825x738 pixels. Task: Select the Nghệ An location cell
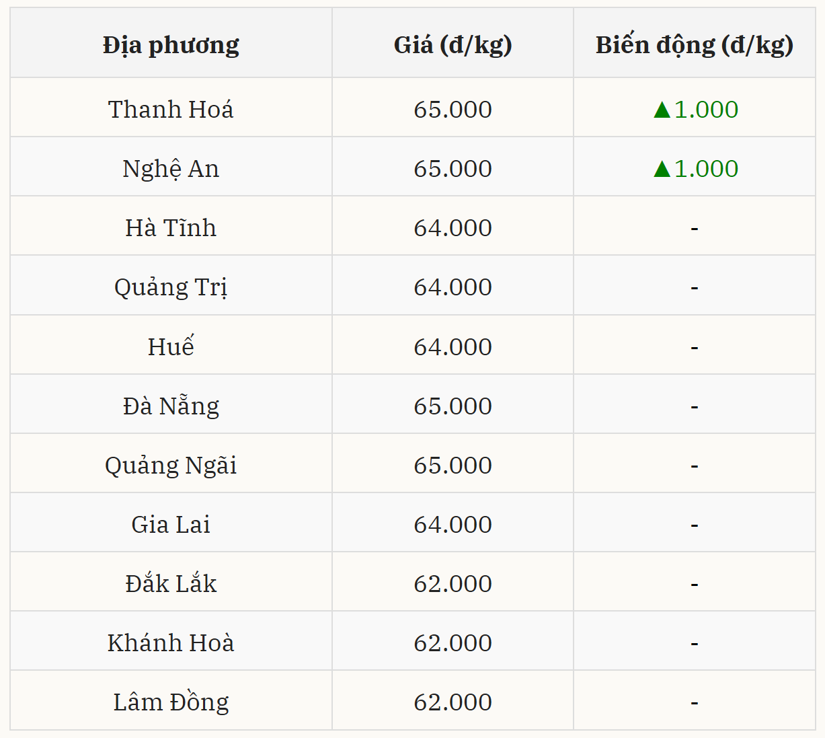tap(171, 169)
